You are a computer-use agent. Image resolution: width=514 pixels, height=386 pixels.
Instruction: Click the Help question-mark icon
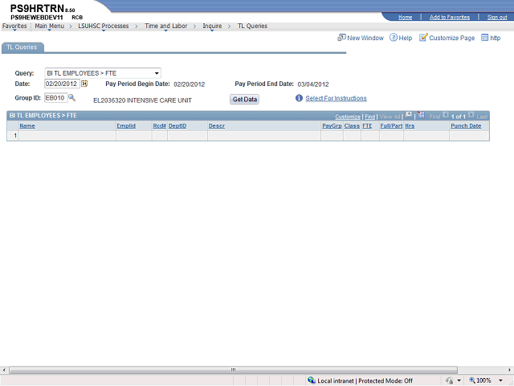click(x=394, y=38)
